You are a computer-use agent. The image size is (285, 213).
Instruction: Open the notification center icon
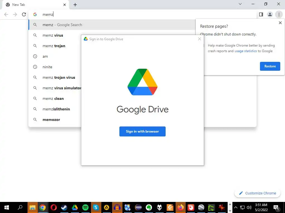coord(276,207)
